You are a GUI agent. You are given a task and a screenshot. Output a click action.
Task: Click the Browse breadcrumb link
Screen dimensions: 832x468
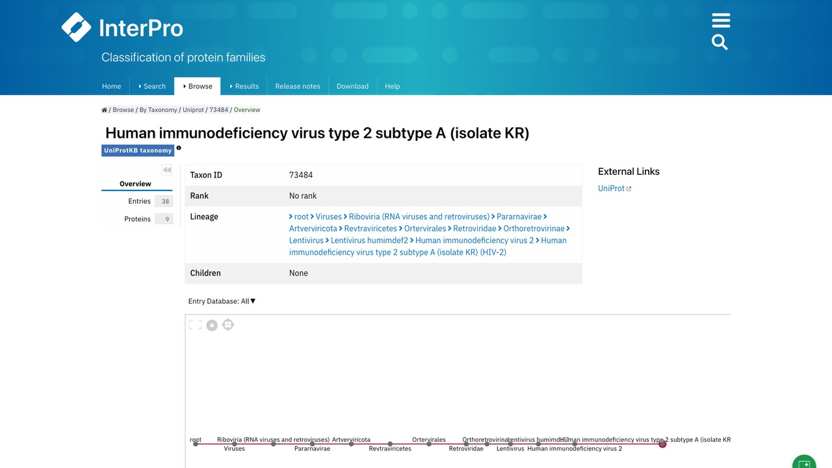[123, 110]
